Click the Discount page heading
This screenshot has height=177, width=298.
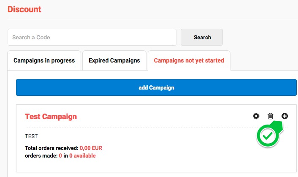[x=24, y=9]
